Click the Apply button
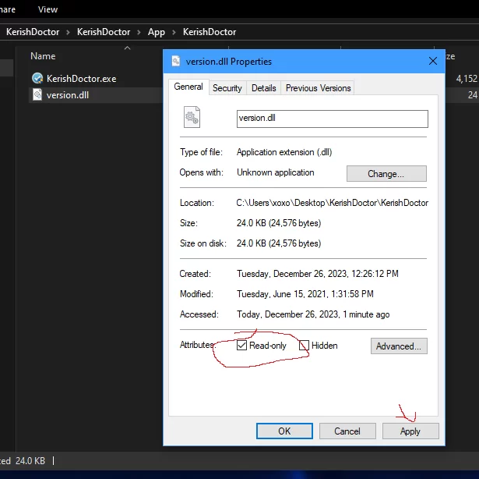 point(410,431)
